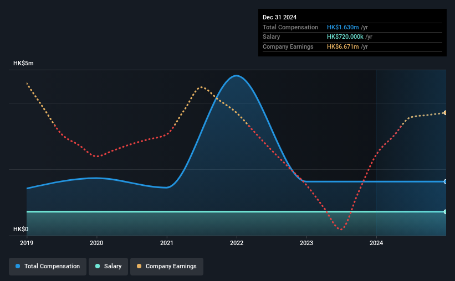The image size is (455, 281).
Task: Click the Total Compensation label in tooltip
Action: [290, 27]
